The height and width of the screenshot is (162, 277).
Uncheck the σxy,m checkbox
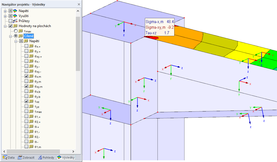tap(26, 86)
